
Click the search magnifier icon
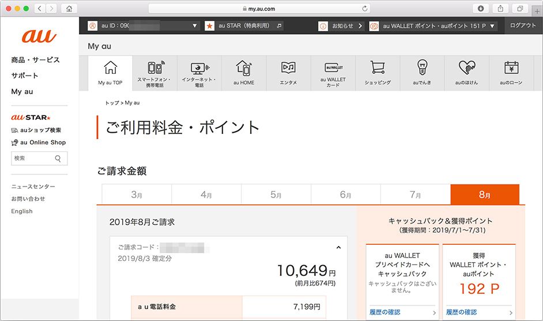coord(58,159)
